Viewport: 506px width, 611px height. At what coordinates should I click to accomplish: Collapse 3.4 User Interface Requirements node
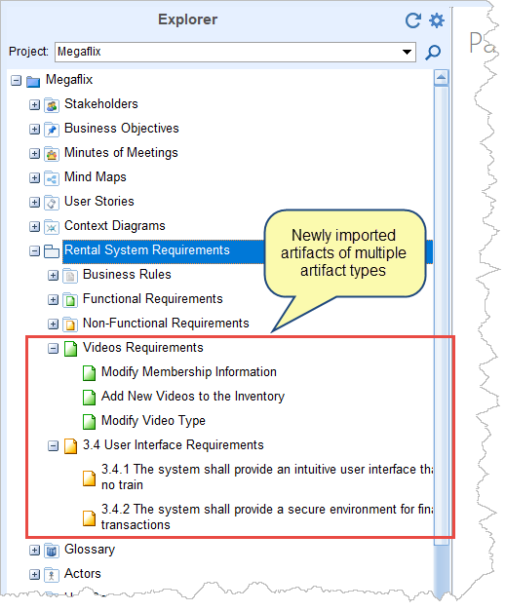pyautogui.click(x=53, y=445)
